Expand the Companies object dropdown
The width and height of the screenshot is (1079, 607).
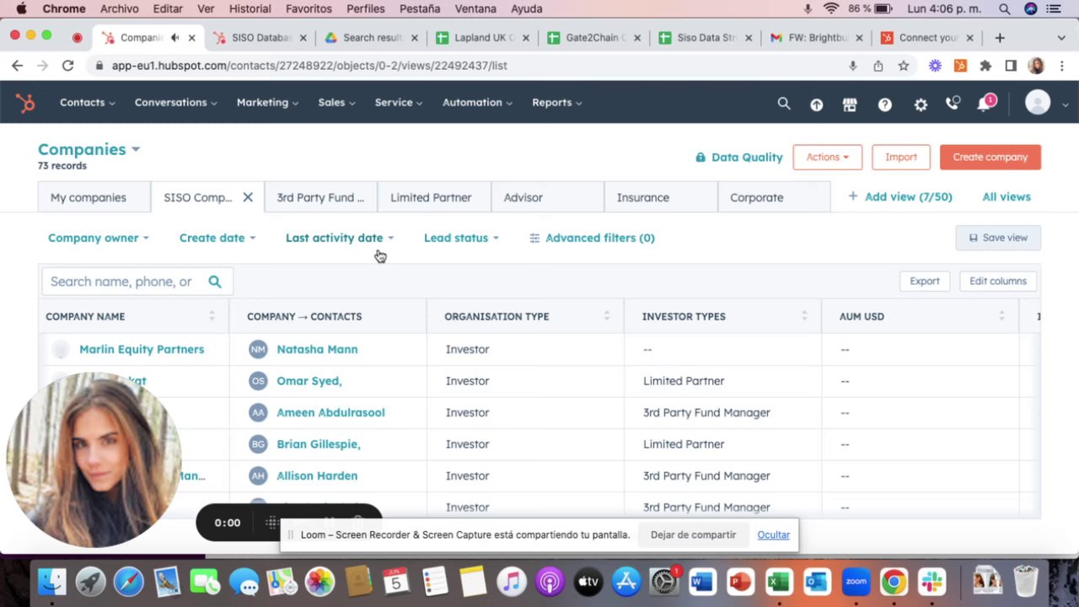click(x=136, y=149)
